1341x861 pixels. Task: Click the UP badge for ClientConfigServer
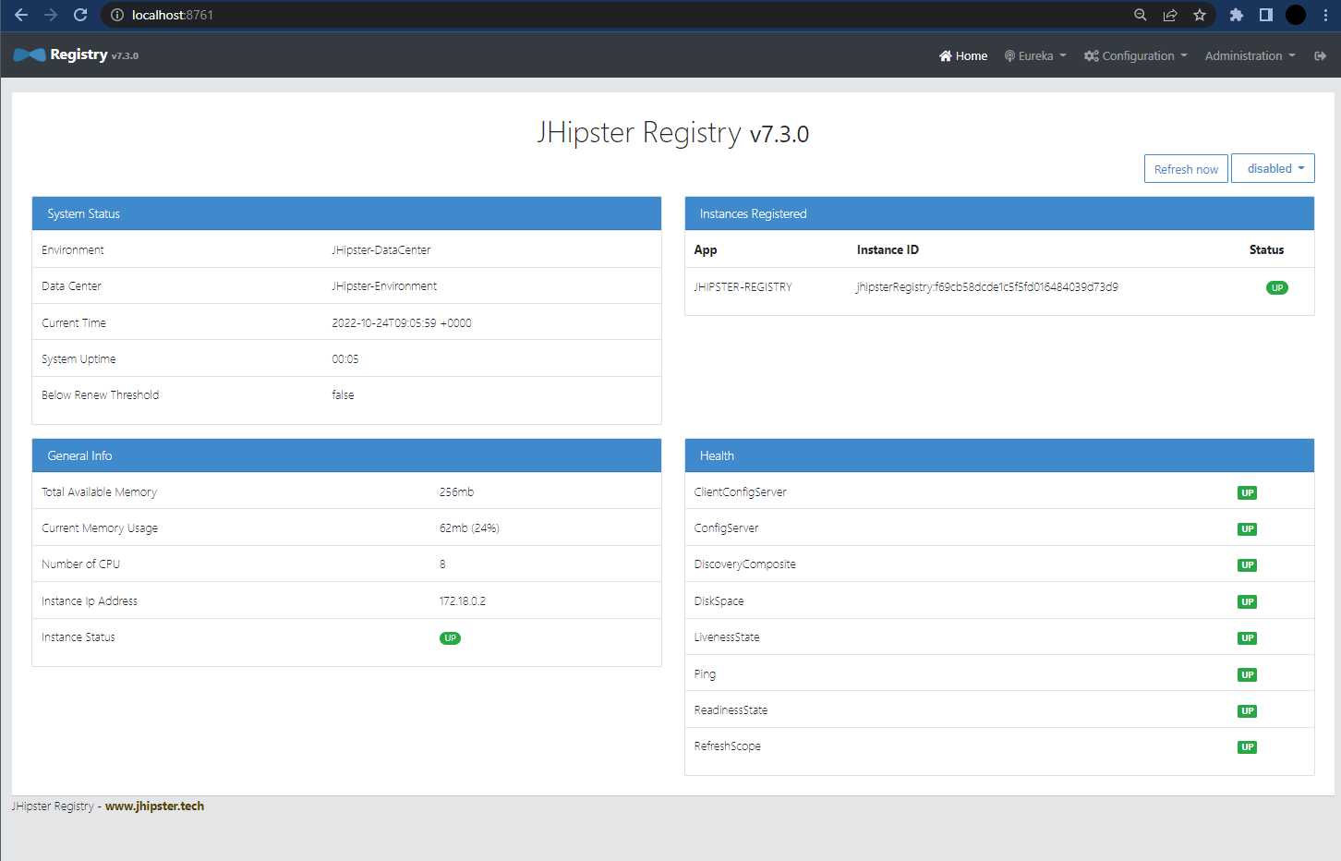tap(1247, 493)
